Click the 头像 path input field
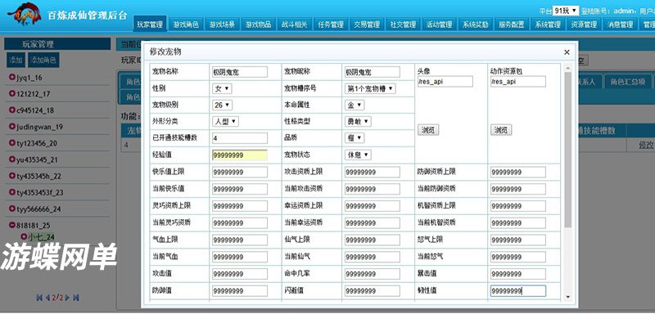Image resolution: width=655 pixels, height=314 pixels. coord(445,81)
